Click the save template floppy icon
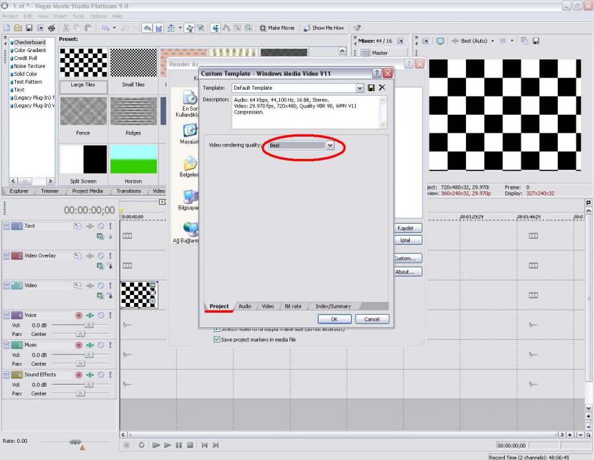The height and width of the screenshot is (460, 594). click(x=371, y=88)
